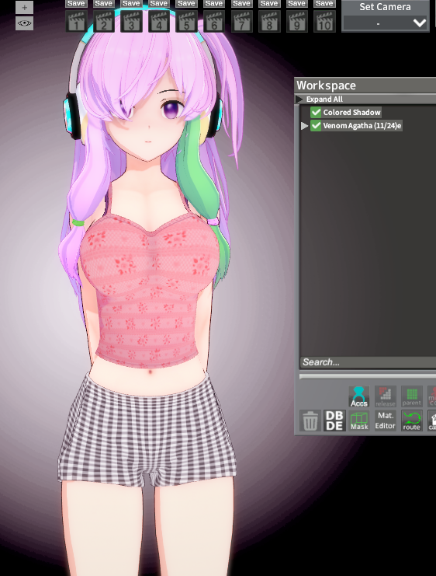The image size is (436, 576).
Task: Open the Mask cube tool
Action: tap(359, 421)
